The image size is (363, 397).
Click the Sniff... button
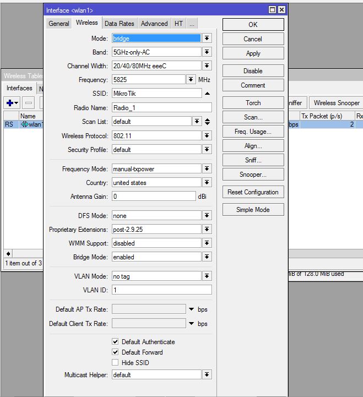click(253, 160)
